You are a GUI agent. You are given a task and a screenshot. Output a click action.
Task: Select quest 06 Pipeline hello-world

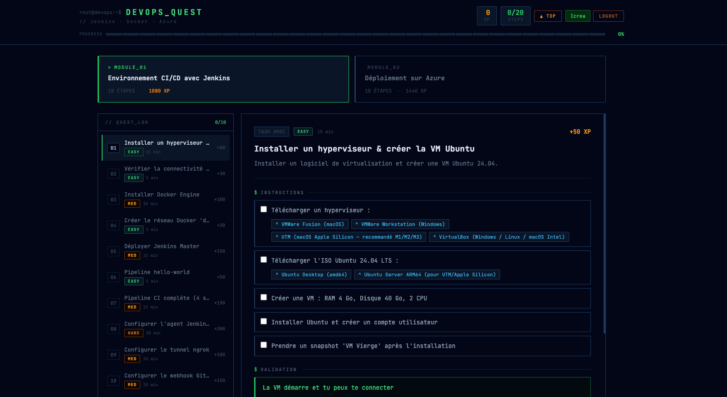coord(166,277)
